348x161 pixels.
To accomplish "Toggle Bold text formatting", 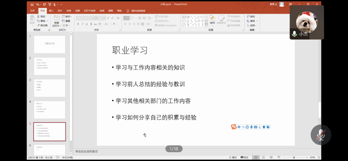I will click(78, 24).
